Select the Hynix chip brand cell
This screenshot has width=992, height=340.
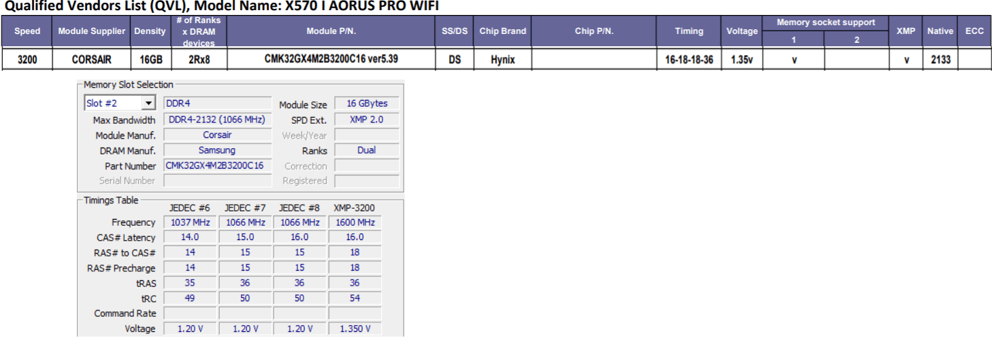coord(503,60)
